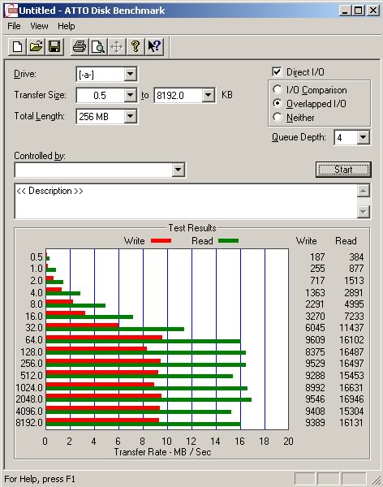Click the Start benchmark button

click(x=343, y=170)
